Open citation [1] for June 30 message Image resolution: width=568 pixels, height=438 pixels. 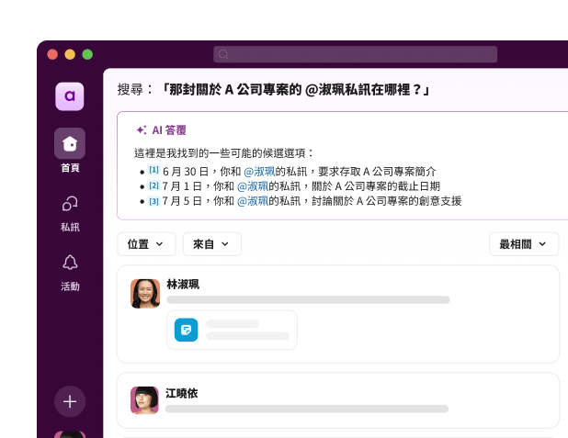[x=154, y=170]
